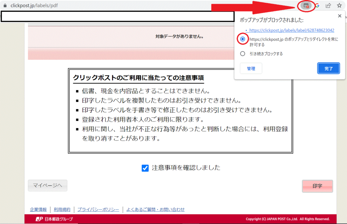Select 引き続きブロックする radio option
The height and width of the screenshot is (224, 347).
tap(243, 54)
